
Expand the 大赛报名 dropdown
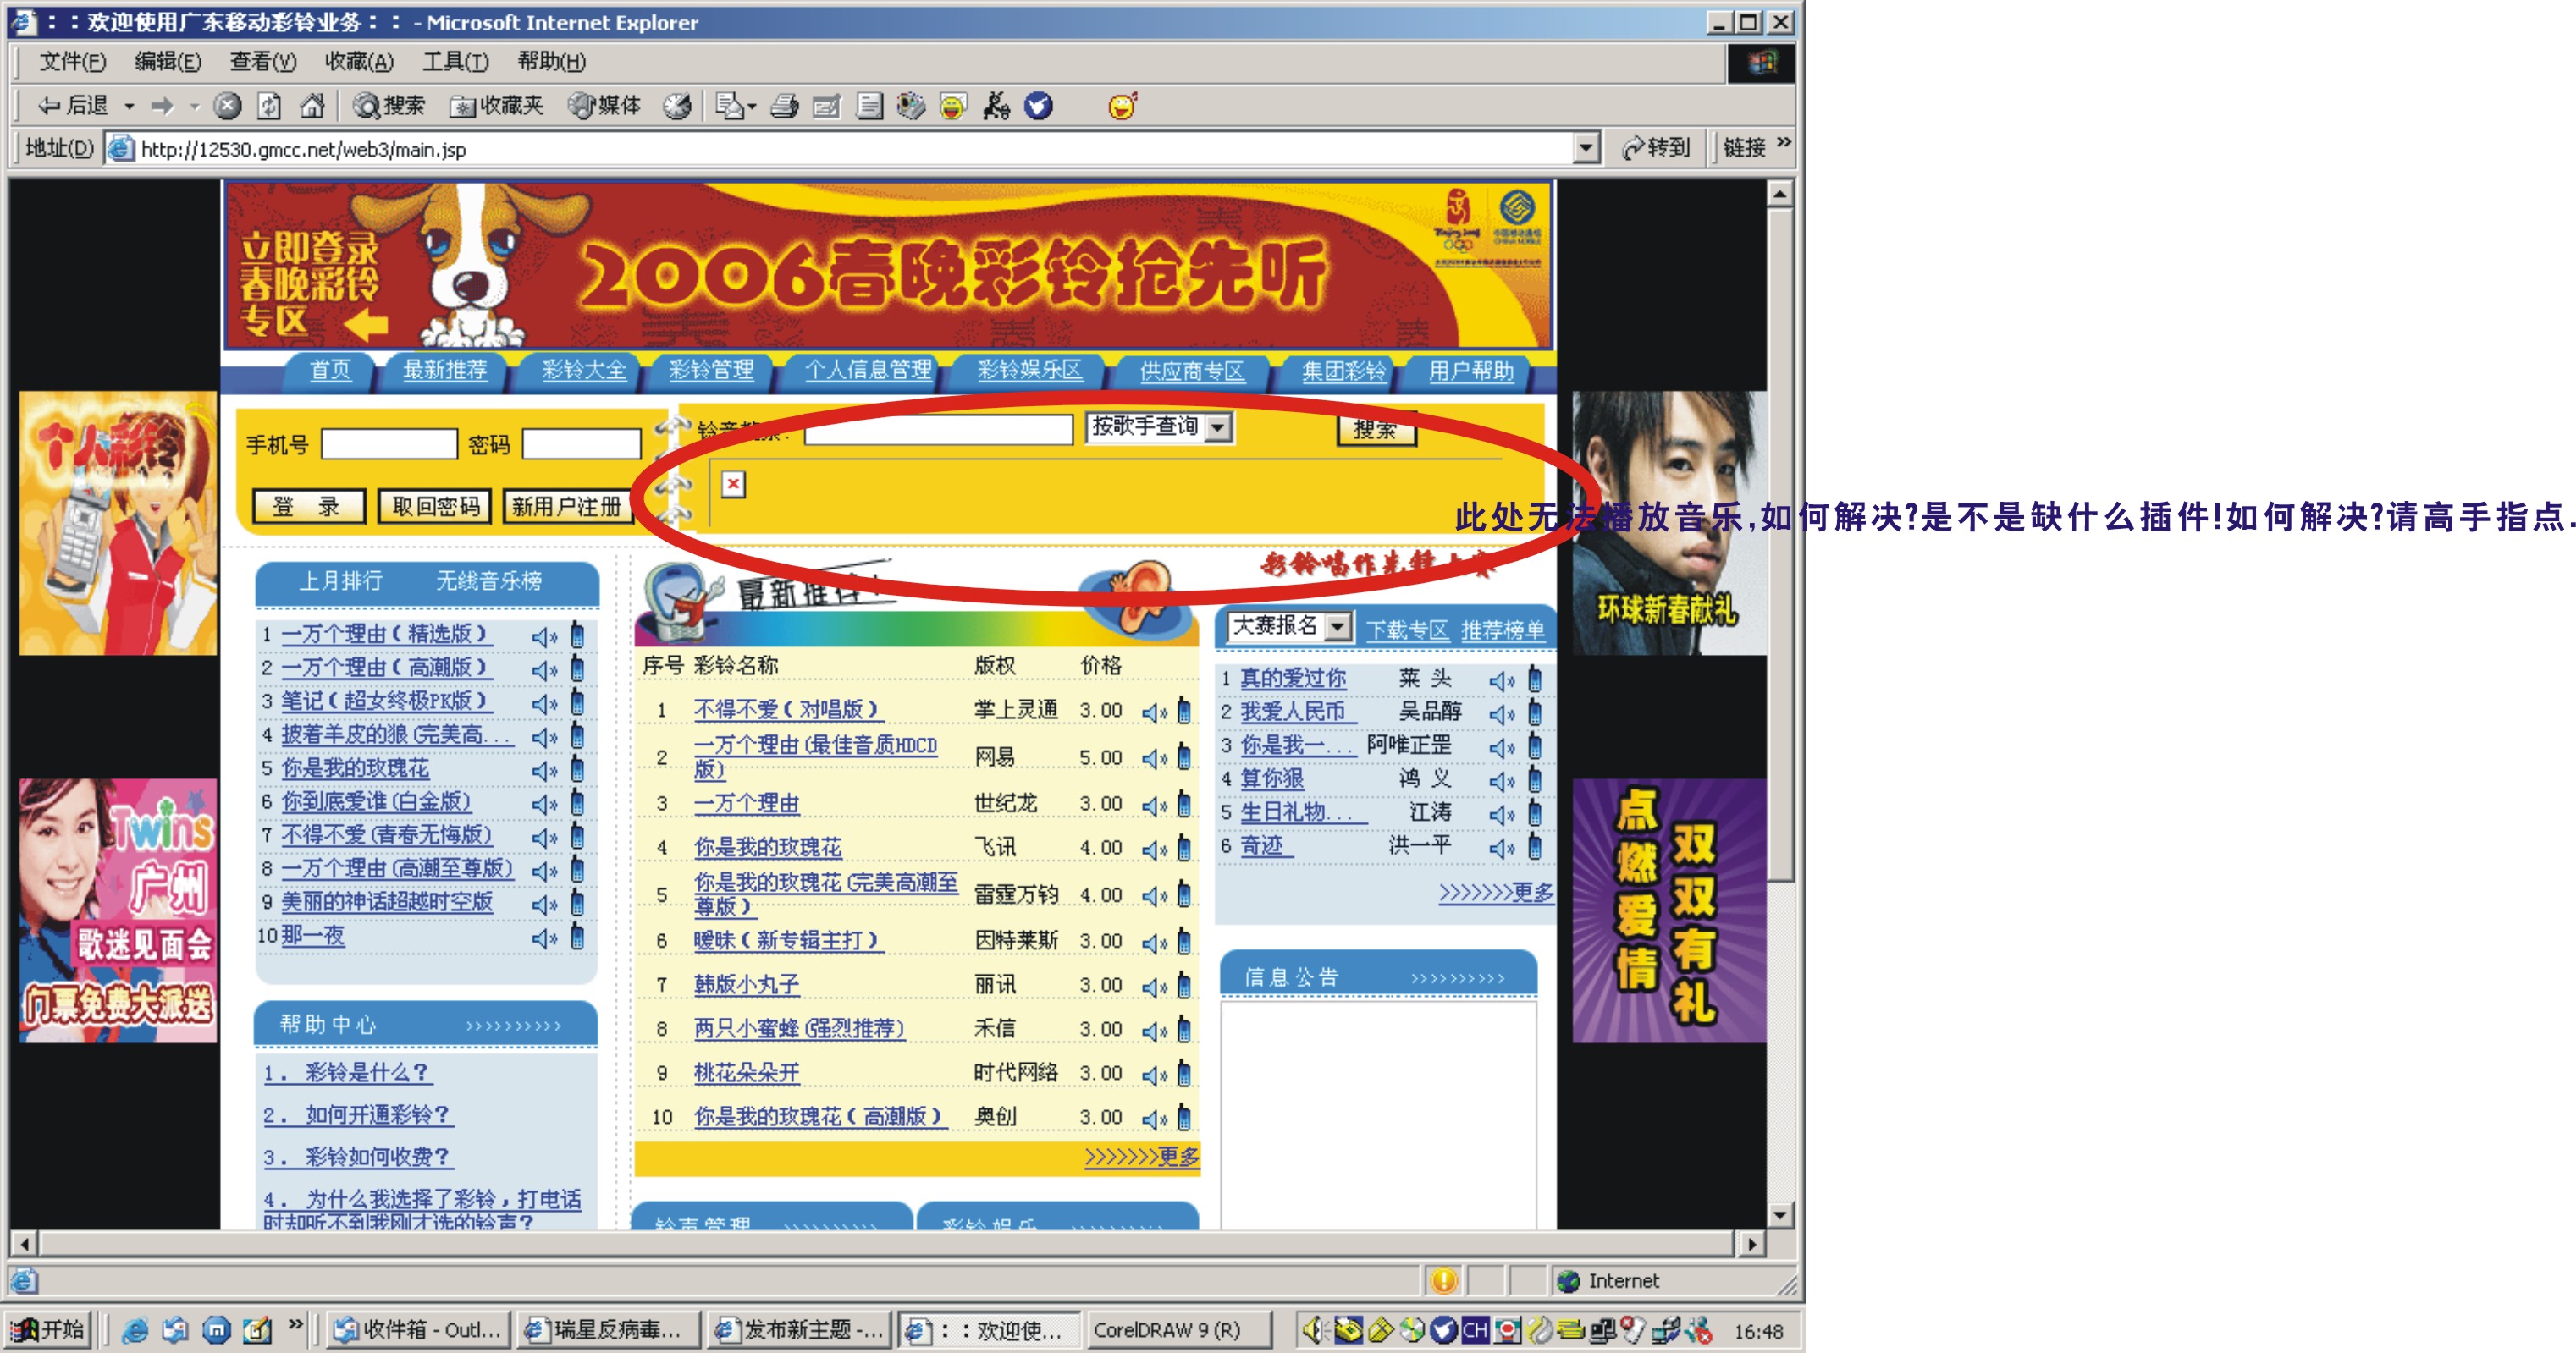coord(1338,626)
